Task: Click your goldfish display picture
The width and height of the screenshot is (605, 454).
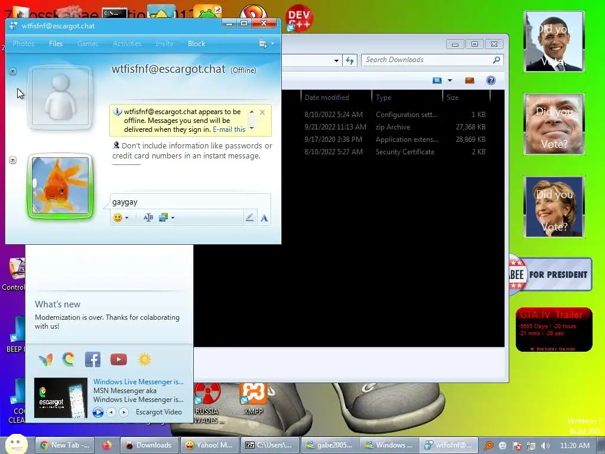Action: [x=60, y=185]
